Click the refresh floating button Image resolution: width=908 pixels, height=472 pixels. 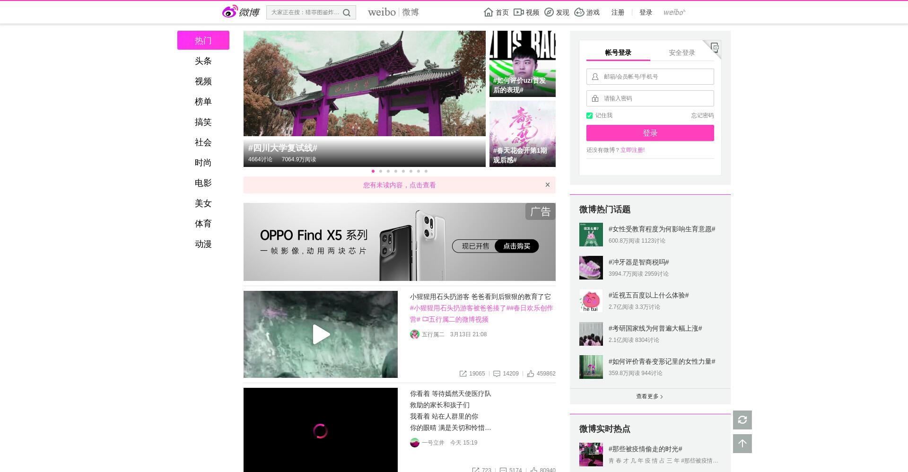[x=742, y=420]
